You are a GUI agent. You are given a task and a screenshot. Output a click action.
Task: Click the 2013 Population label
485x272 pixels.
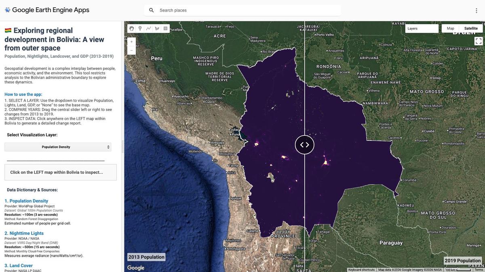point(146,257)
